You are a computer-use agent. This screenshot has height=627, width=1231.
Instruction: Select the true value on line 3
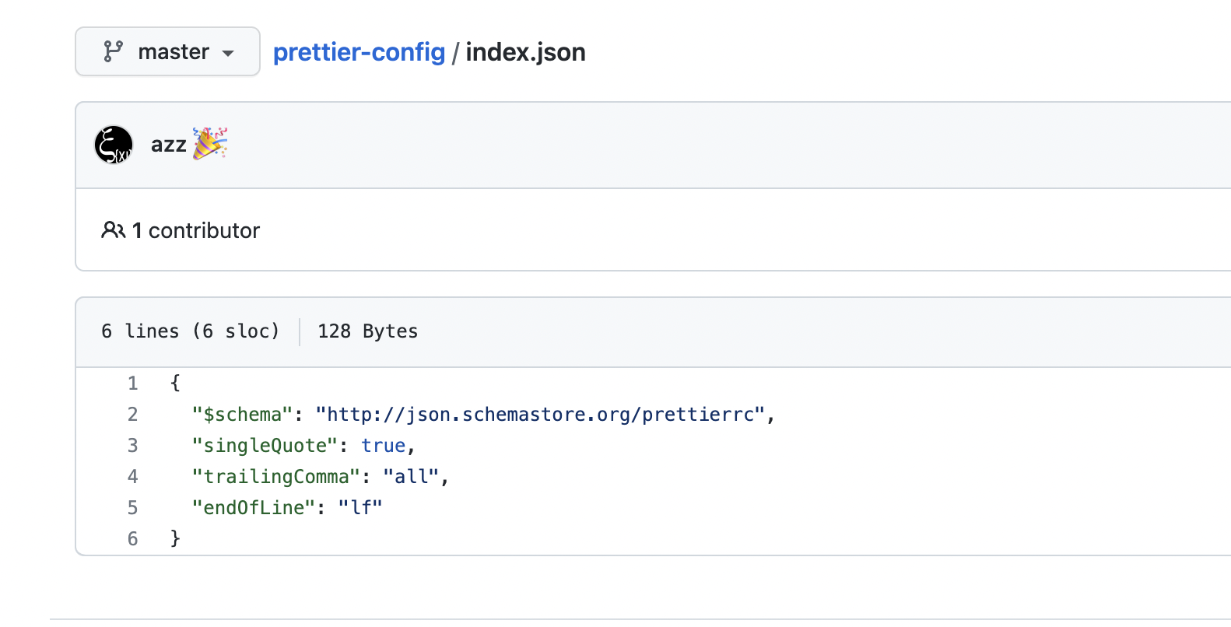coord(383,445)
